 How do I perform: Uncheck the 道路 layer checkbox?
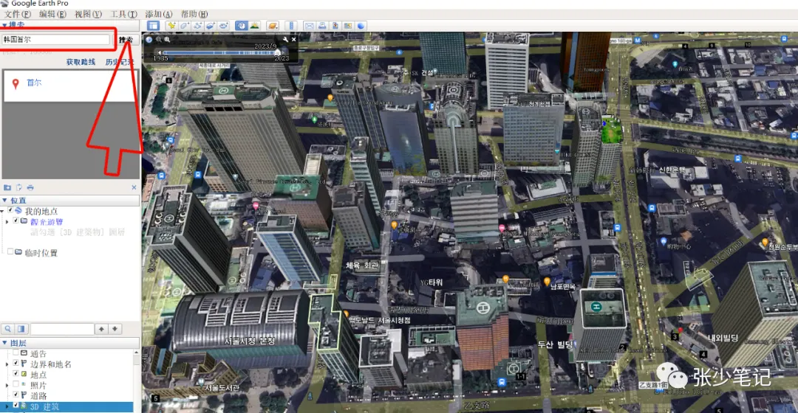coord(16,395)
